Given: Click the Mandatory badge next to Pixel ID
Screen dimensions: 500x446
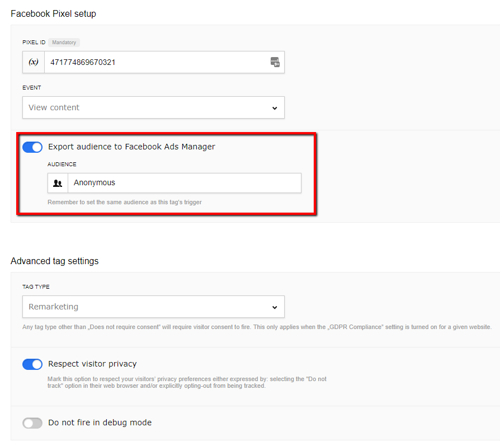Looking at the screenshot, I should pyautogui.click(x=64, y=43).
